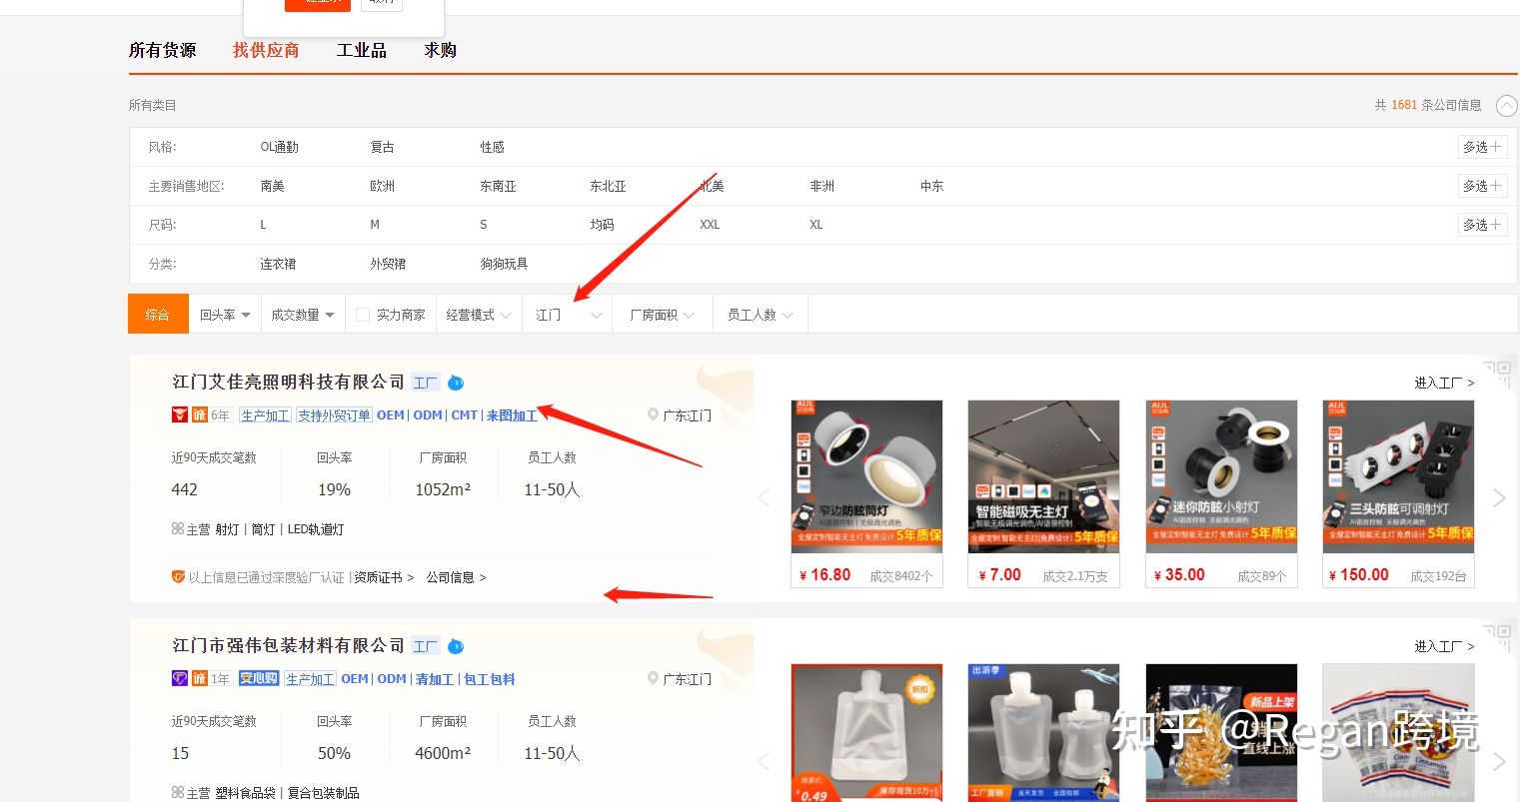Open the 智能磁吸无主灯 product thumbnail
This screenshot has height=802, width=1520.
(x=1043, y=476)
